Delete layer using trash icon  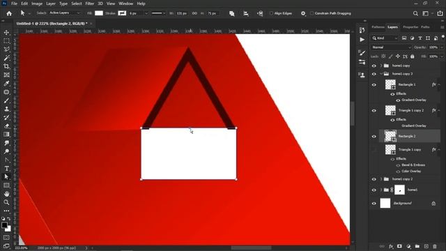[x=435, y=246]
